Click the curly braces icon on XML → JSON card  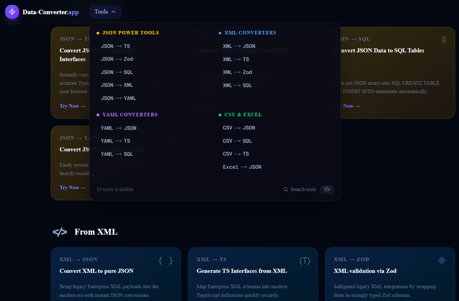[x=166, y=260]
